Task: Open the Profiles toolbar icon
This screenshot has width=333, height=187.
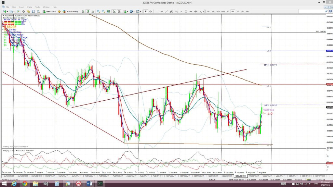Action: [x=11, y=11]
